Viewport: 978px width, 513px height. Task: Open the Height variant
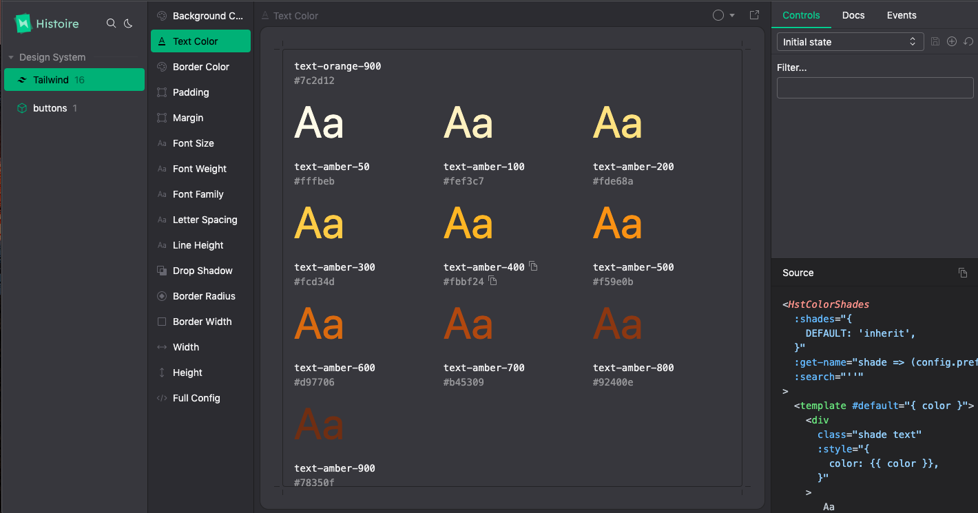tap(200, 373)
